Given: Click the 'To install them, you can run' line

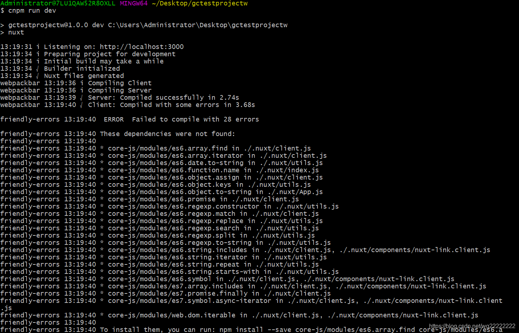Looking at the screenshot, I should 252,329.
